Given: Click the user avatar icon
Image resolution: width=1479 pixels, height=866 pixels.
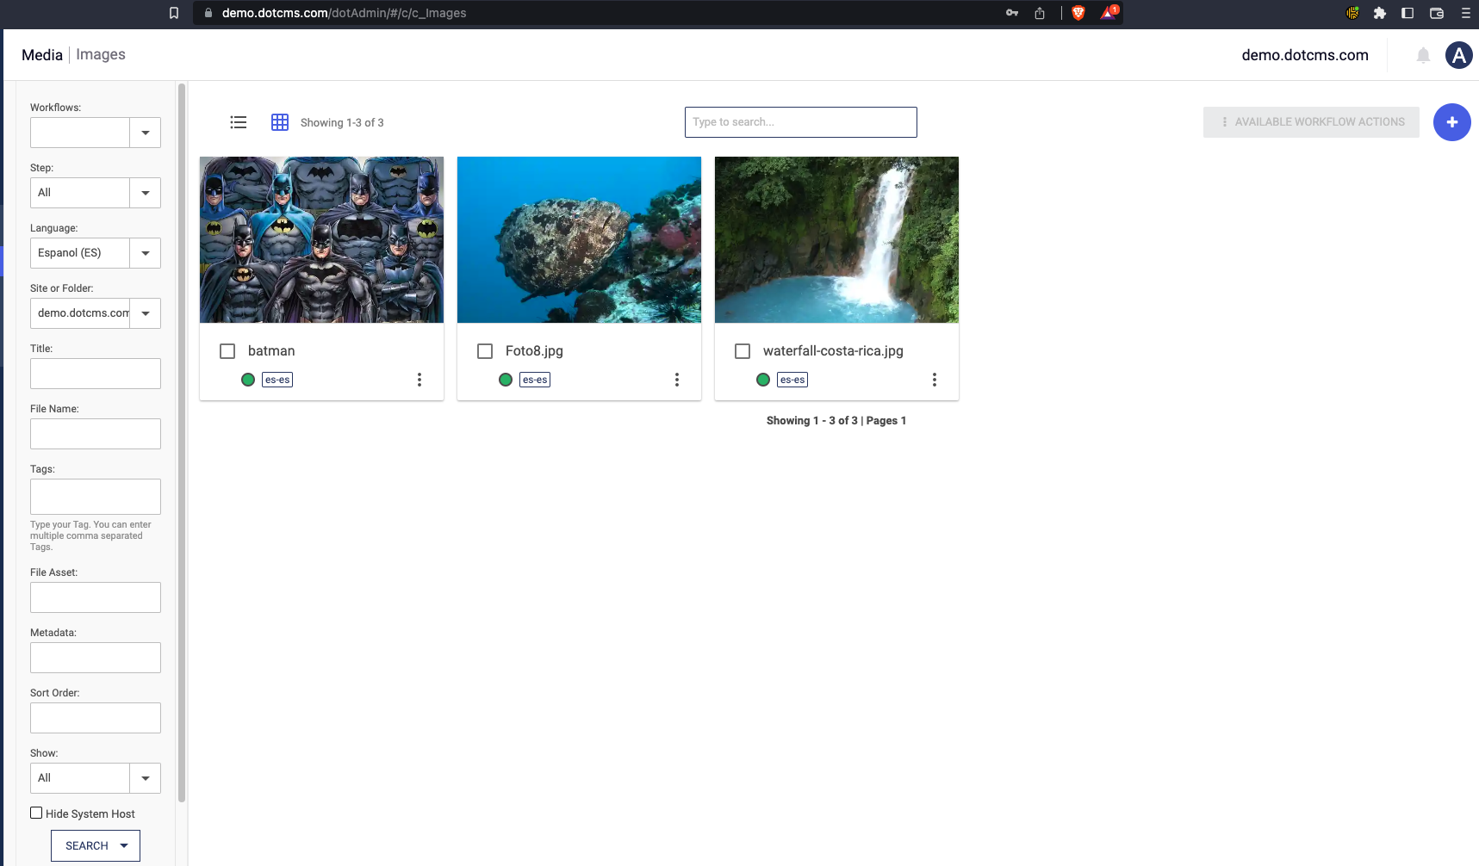Looking at the screenshot, I should pyautogui.click(x=1459, y=54).
